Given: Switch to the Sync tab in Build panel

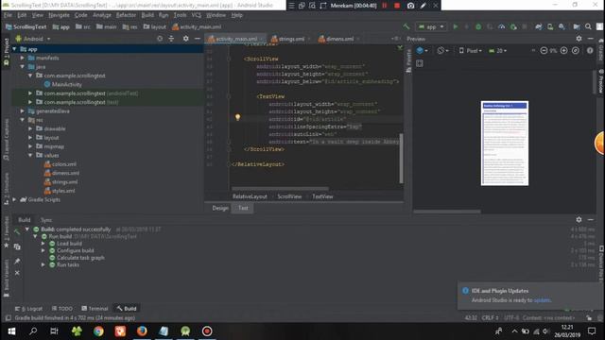Looking at the screenshot, I should point(46,220).
